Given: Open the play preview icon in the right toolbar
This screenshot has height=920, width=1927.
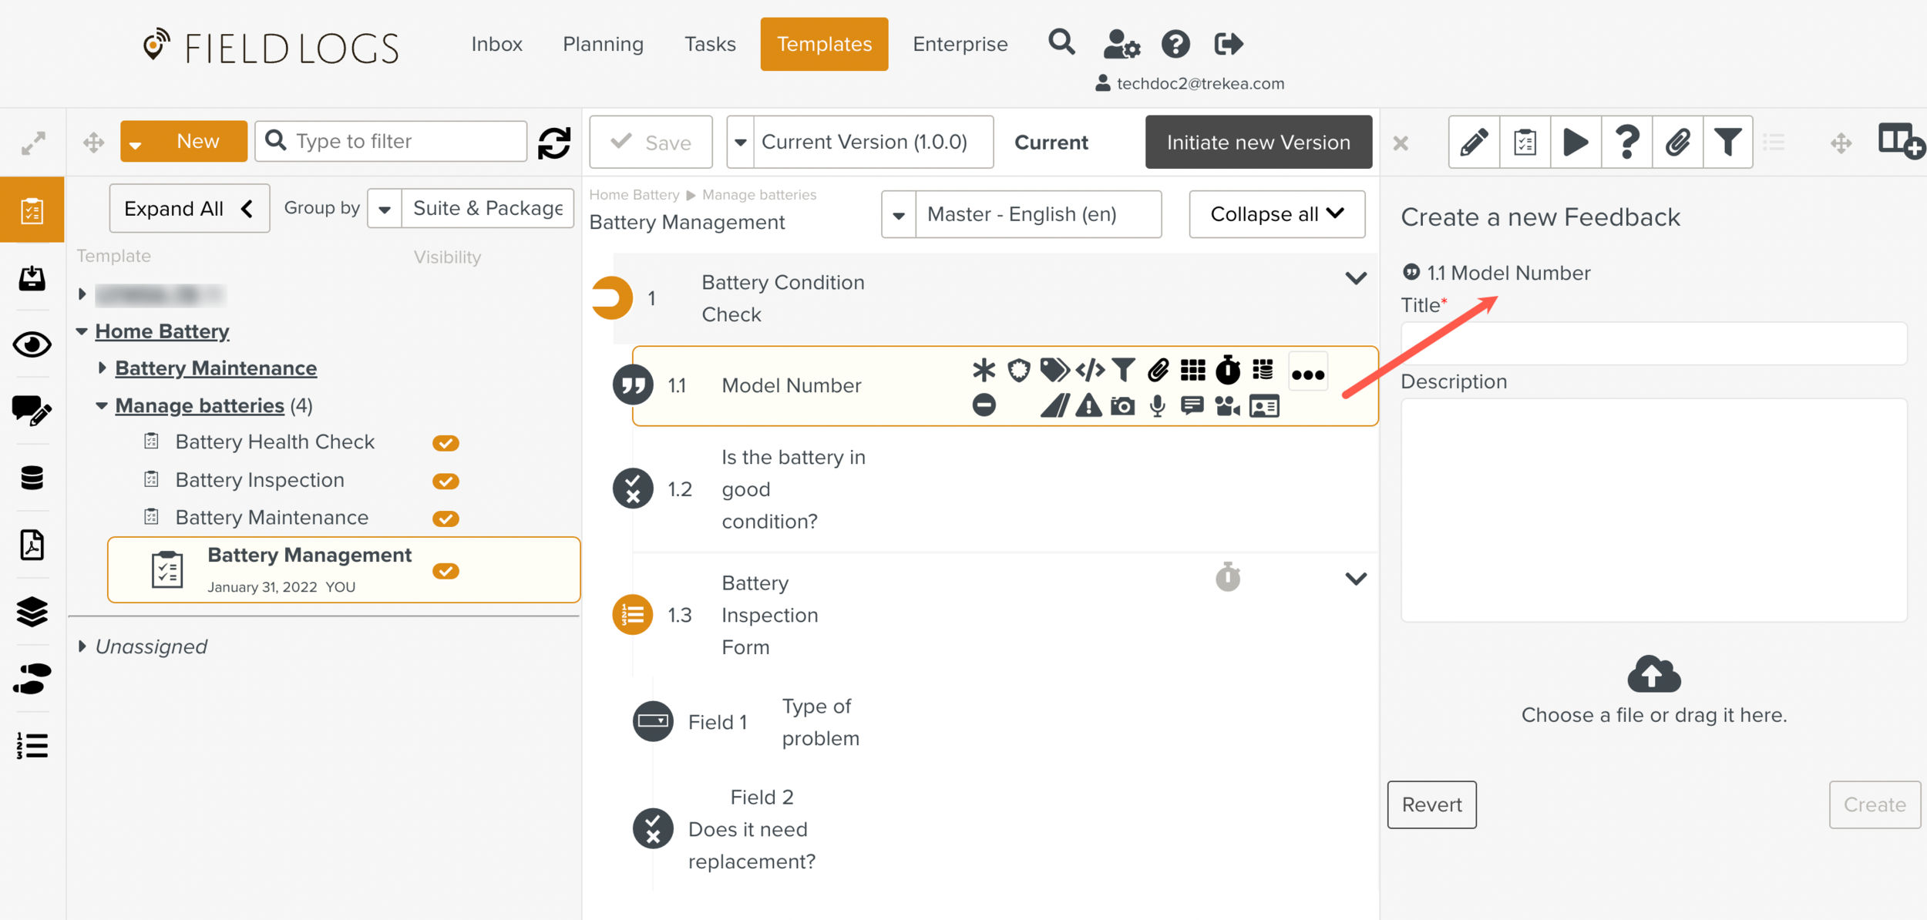Looking at the screenshot, I should click(1576, 142).
